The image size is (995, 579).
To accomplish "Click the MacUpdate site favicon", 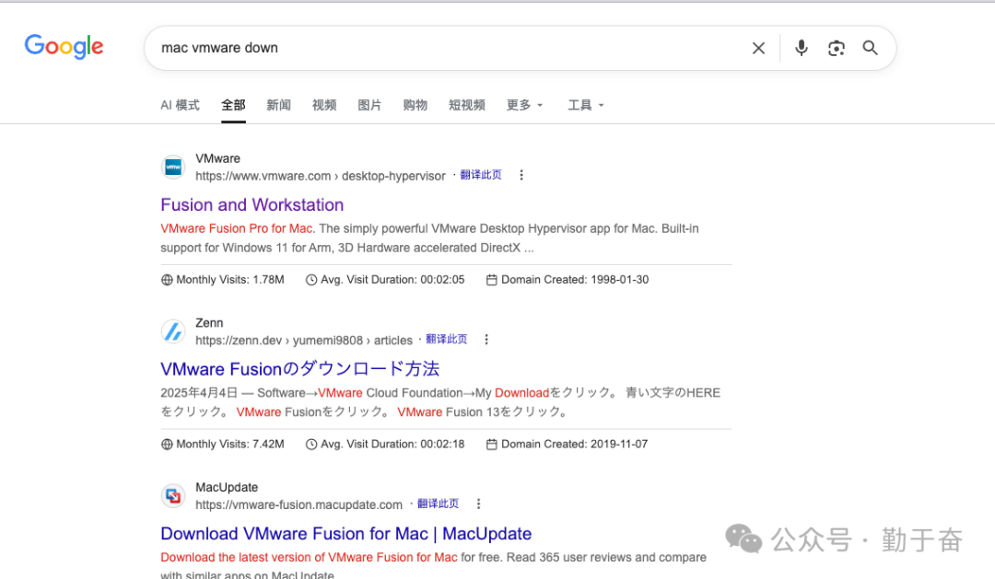I will point(173,496).
